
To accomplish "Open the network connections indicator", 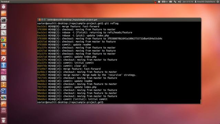I will point(175,2).
